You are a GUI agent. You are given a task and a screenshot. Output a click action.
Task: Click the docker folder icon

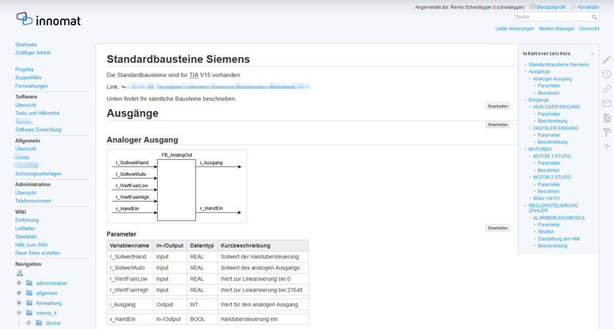coord(39,323)
